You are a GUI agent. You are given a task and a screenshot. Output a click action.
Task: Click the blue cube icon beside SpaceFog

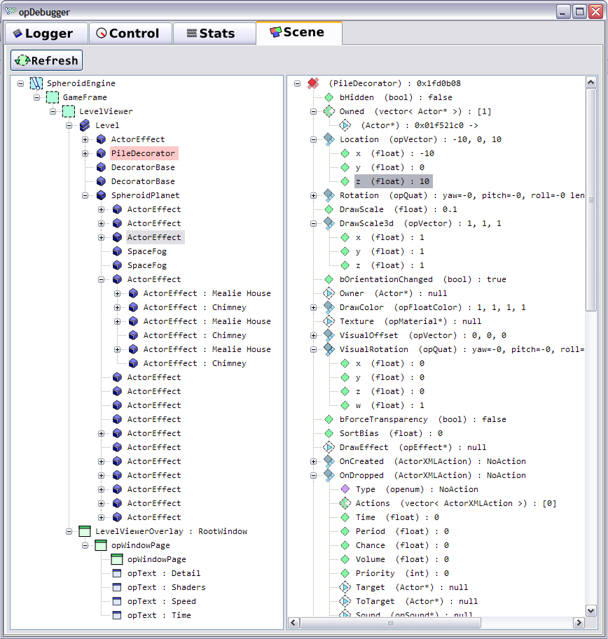tap(117, 251)
